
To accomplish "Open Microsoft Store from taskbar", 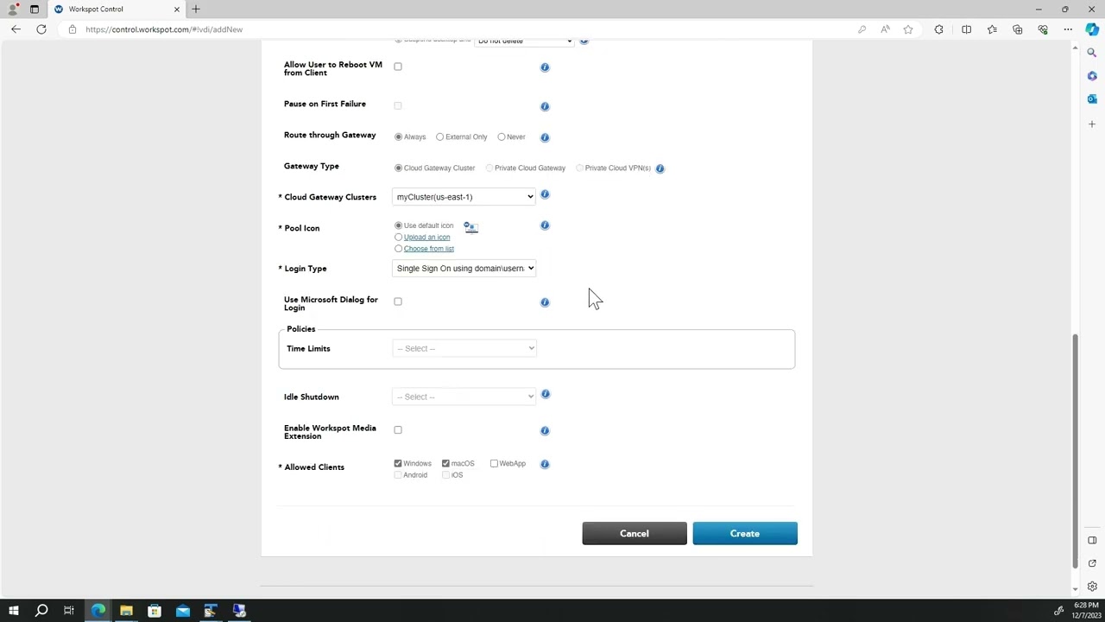I will (x=155, y=611).
